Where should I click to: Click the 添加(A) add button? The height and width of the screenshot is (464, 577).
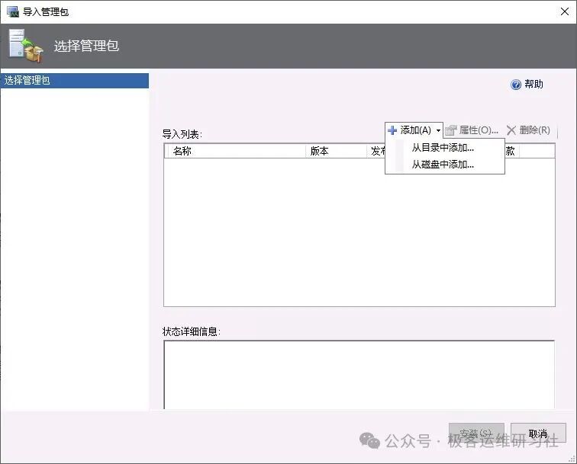pyautogui.click(x=414, y=130)
